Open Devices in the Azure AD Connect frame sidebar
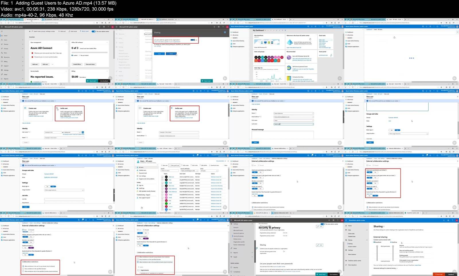459x276 pixels. [x=6, y=44]
